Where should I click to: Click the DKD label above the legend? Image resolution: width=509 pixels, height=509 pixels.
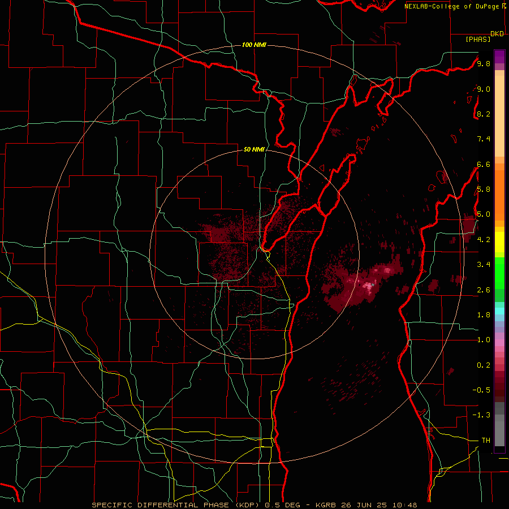(x=497, y=33)
